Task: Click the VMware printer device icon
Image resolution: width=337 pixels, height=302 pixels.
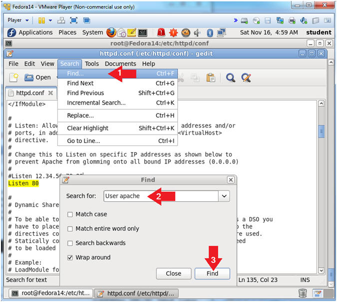Action: point(292,20)
